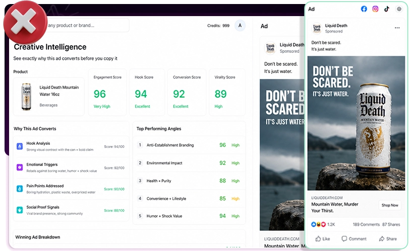Click the Score: 92/100 value
Image resolution: width=409 pixels, height=251 pixels.
pos(114,168)
